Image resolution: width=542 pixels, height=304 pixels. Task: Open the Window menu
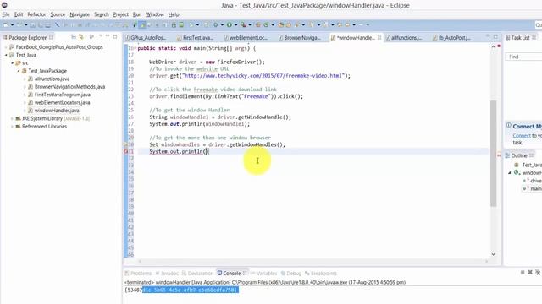click(154, 14)
